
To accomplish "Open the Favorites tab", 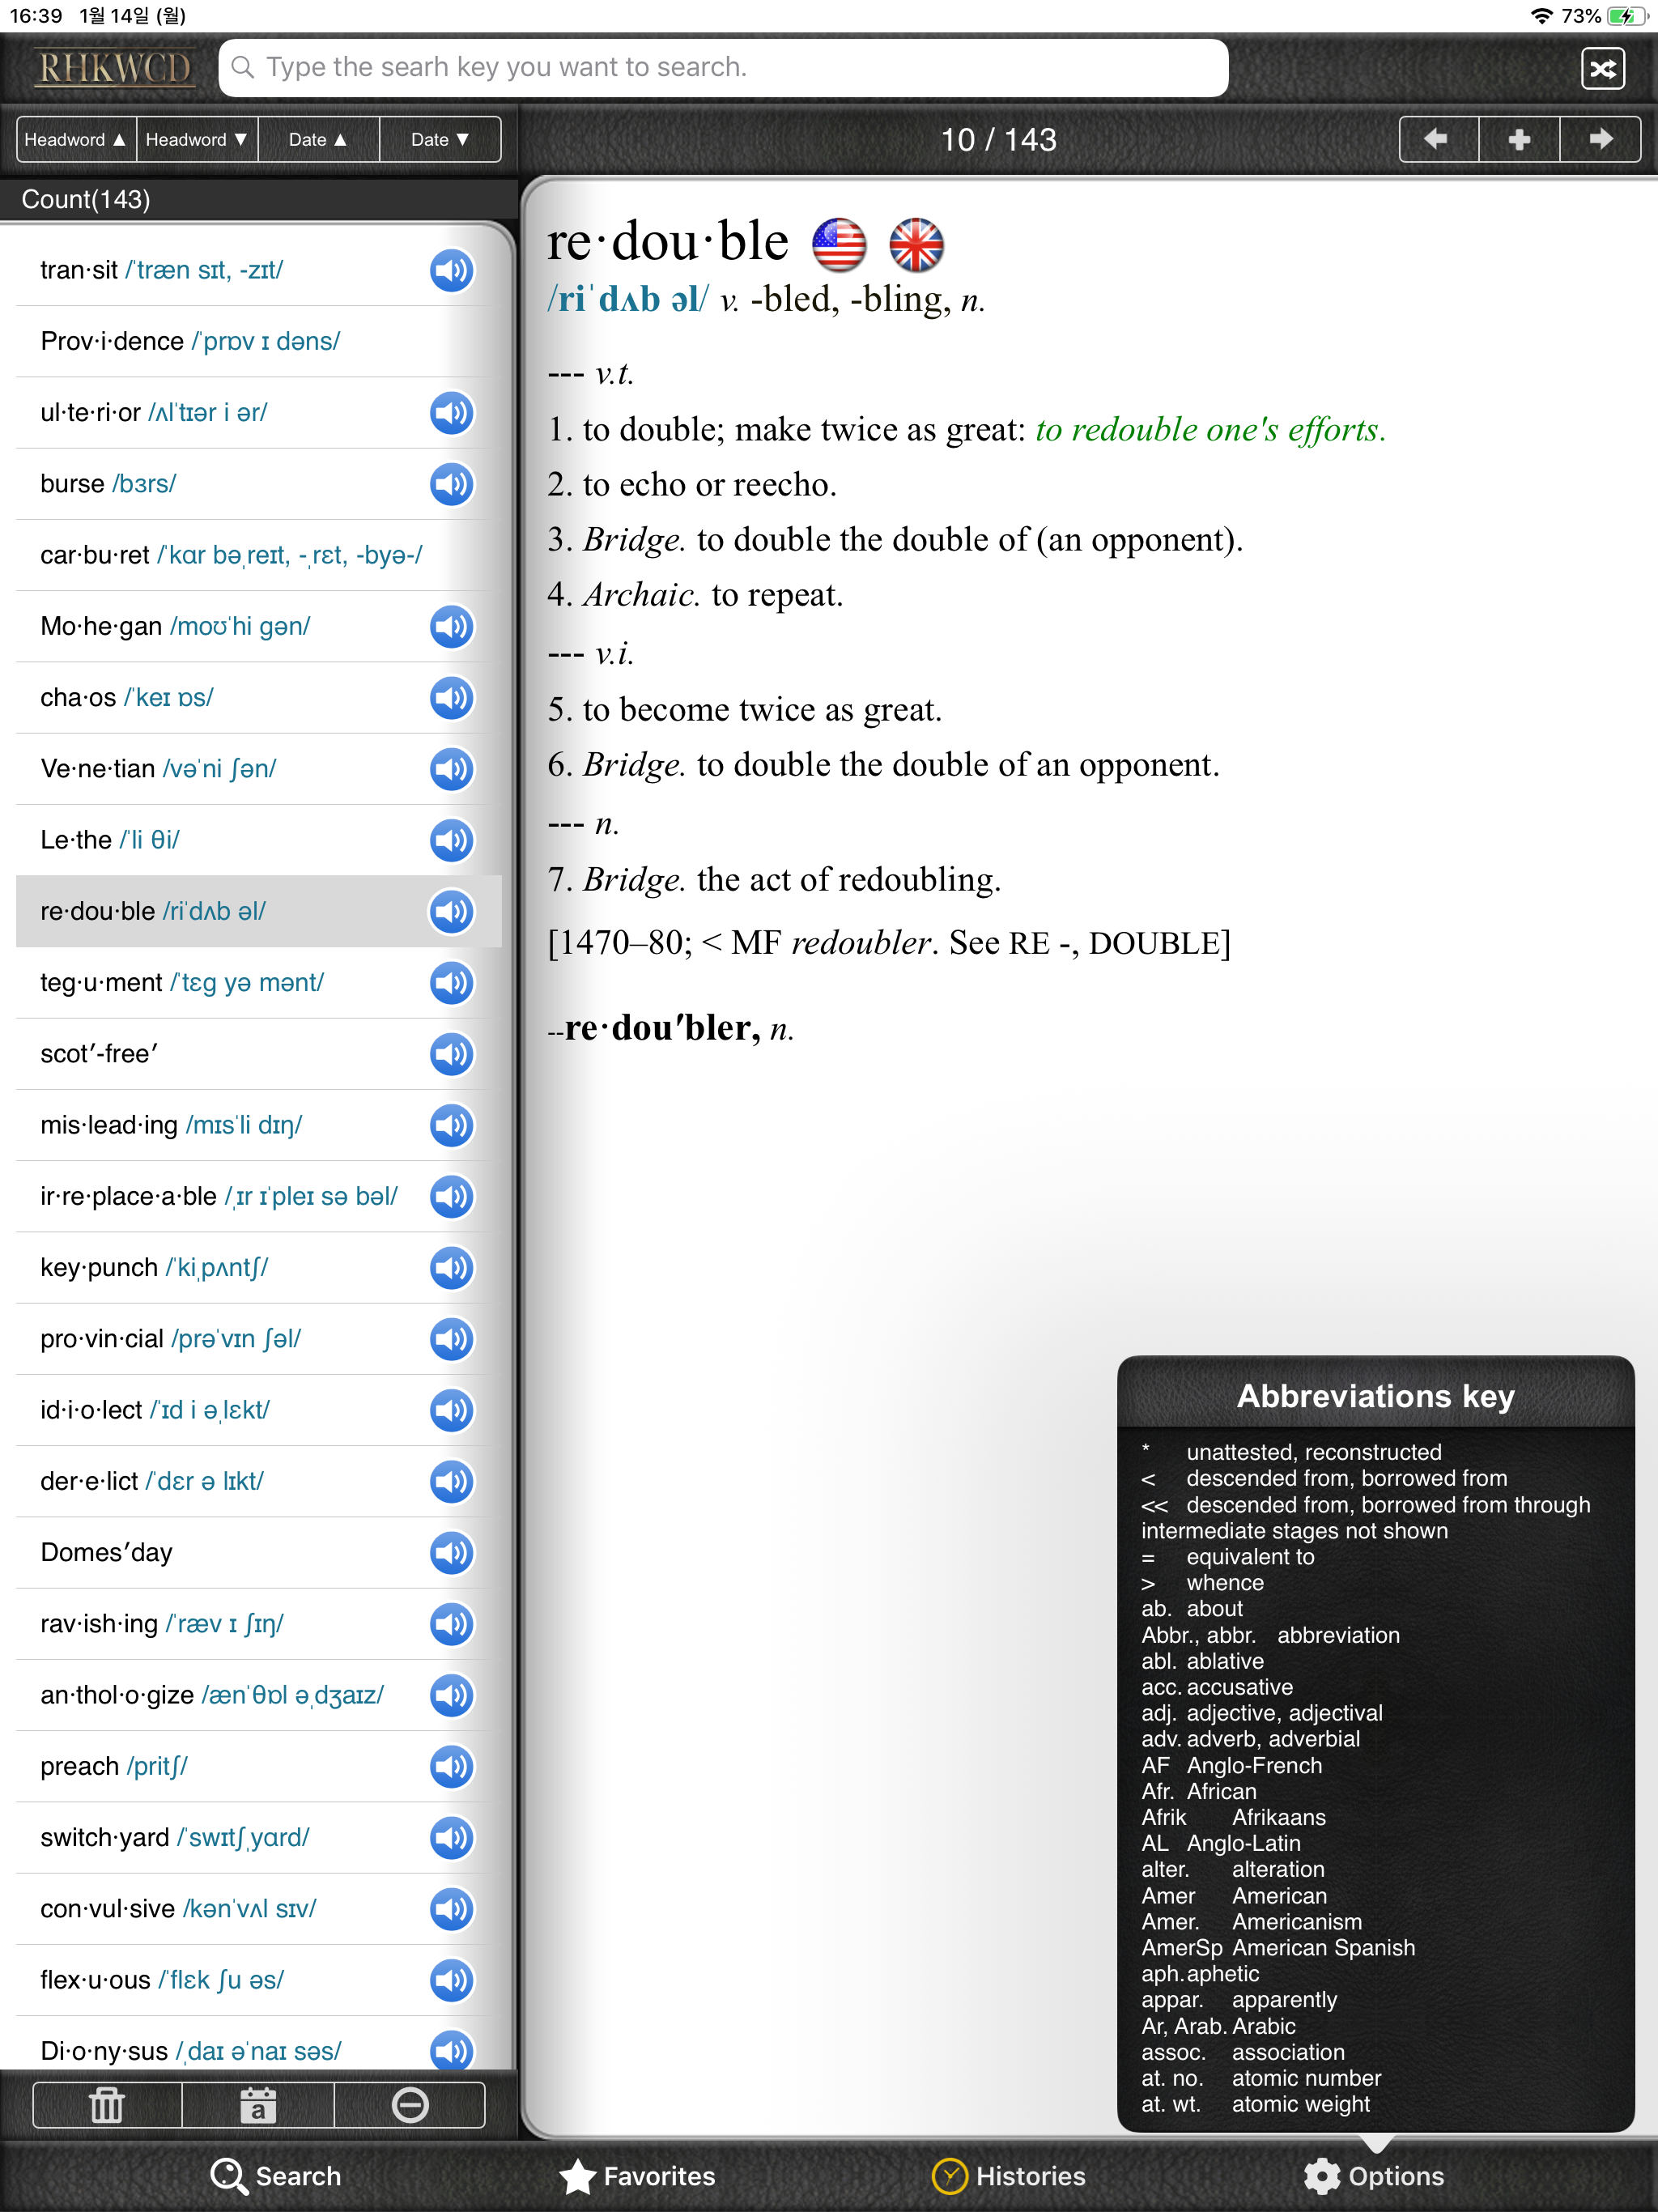I will pos(637,2176).
